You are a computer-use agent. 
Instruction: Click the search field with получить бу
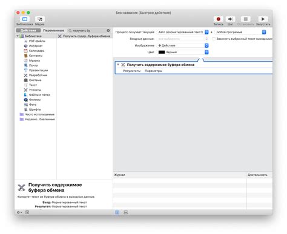pos(89,31)
